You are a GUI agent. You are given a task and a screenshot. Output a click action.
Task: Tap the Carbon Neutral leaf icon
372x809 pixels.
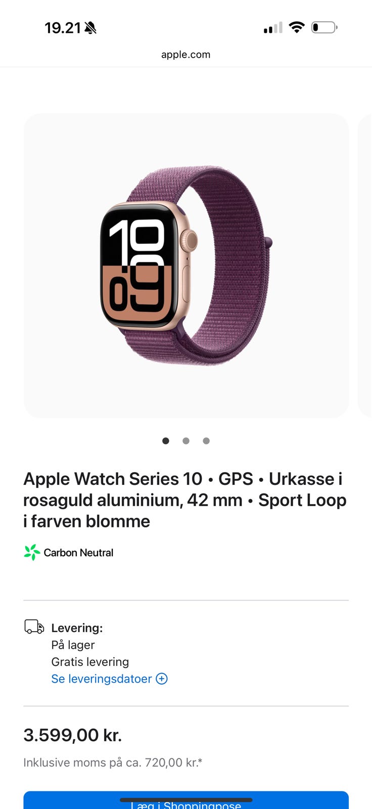(x=32, y=552)
